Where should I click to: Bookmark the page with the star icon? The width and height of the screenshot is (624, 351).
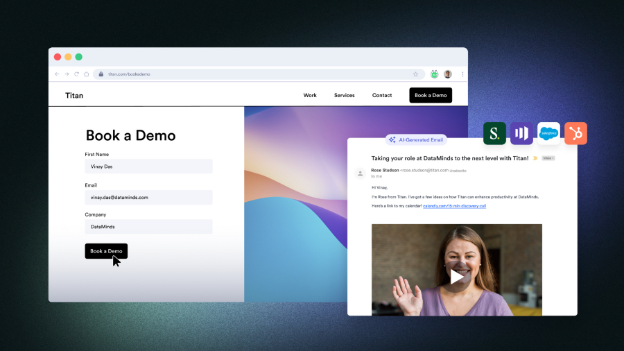click(x=415, y=74)
